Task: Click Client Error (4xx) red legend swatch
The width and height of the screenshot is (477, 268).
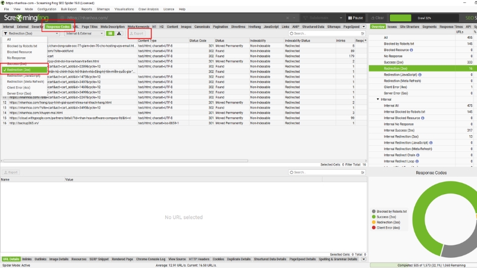Action: pos(374,228)
